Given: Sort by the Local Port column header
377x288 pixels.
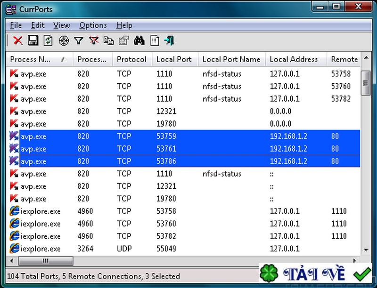Looking at the screenshot, I should click(x=174, y=59).
